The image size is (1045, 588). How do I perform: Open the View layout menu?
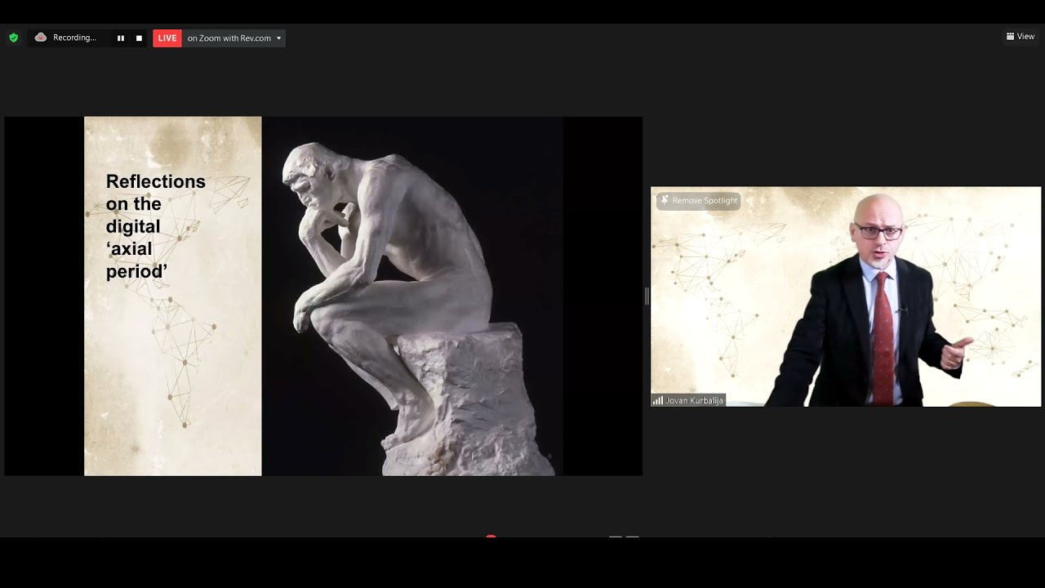pyautogui.click(x=1021, y=37)
